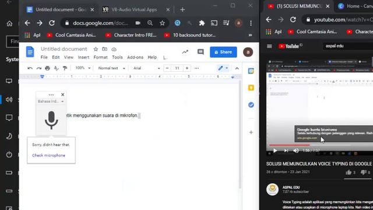This screenshot has height=210, width=373.
Task: Open the Move to folder icon
Action: click(x=105, y=49)
